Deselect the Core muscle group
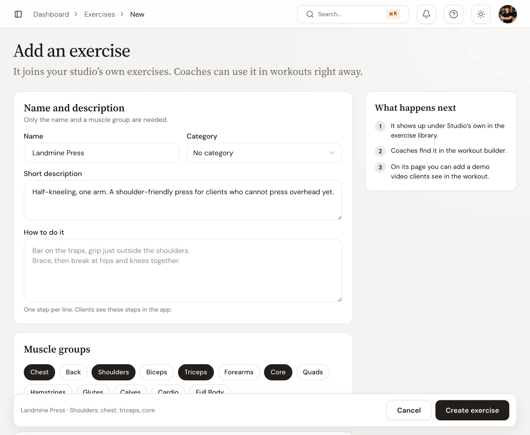530x435 pixels. click(x=278, y=372)
